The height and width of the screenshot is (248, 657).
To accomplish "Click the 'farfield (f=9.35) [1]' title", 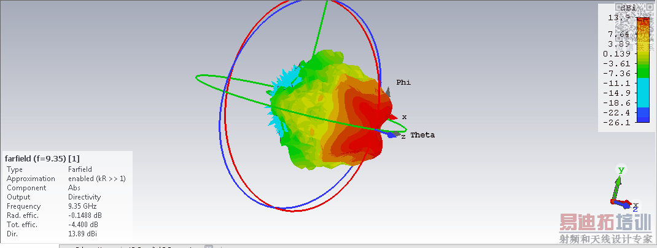I will point(42,158).
